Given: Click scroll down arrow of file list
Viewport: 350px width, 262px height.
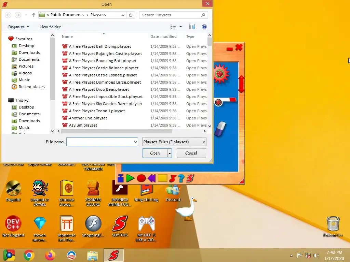Looking at the screenshot, I should point(210,126).
